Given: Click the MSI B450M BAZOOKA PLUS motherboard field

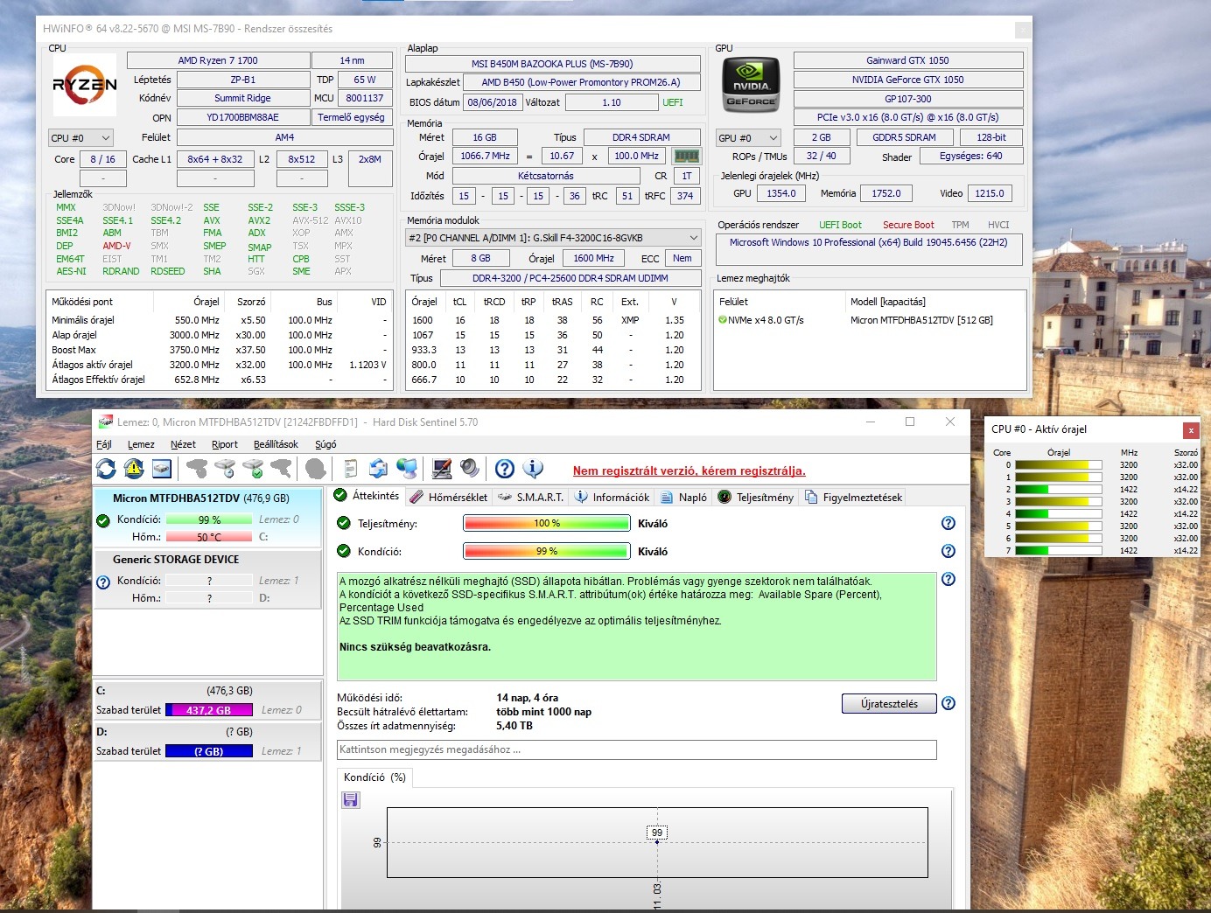Looking at the screenshot, I should (x=552, y=64).
